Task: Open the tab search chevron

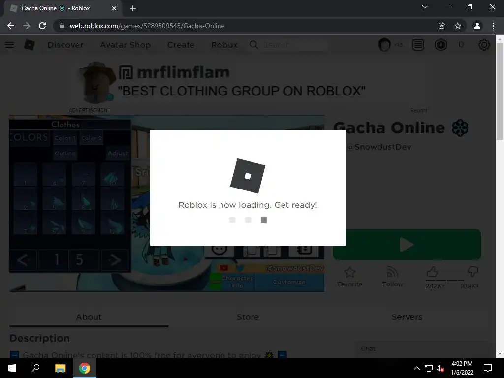Action: (x=425, y=7)
